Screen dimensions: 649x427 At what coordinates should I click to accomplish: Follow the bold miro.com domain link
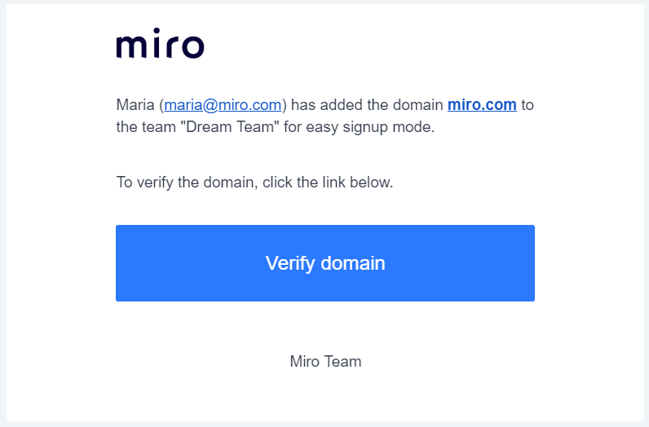click(482, 105)
